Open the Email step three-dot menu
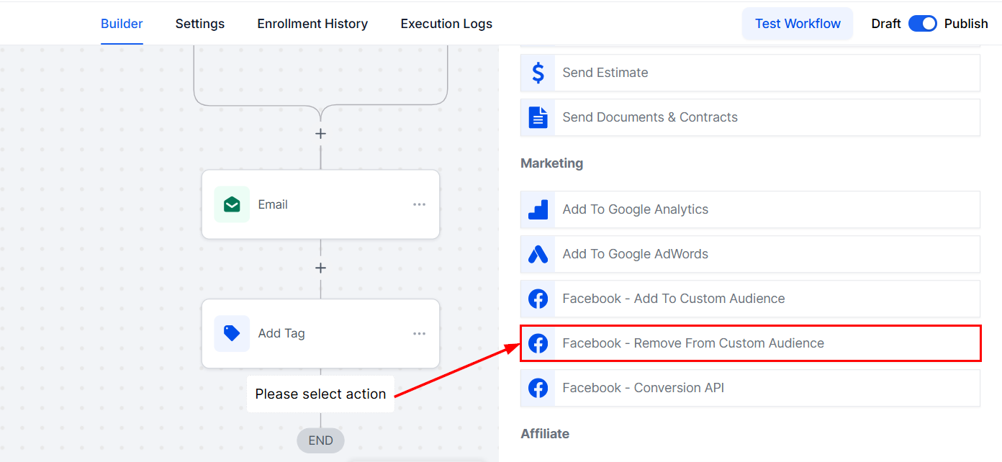 coord(419,204)
